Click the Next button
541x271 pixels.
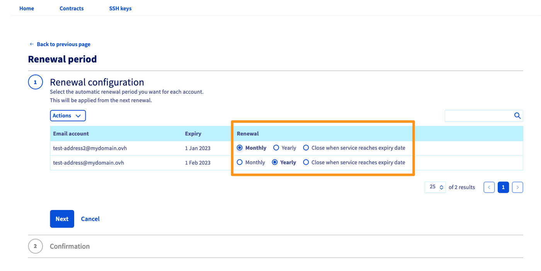coord(62,218)
